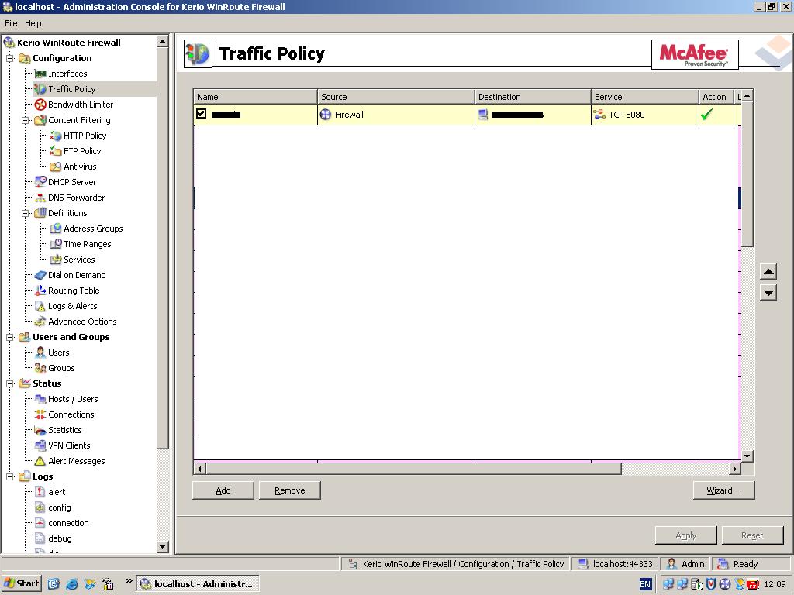The height and width of the screenshot is (595, 794).
Task: Click the Firewall source icon in the rule
Action: (x=326, y=115)
